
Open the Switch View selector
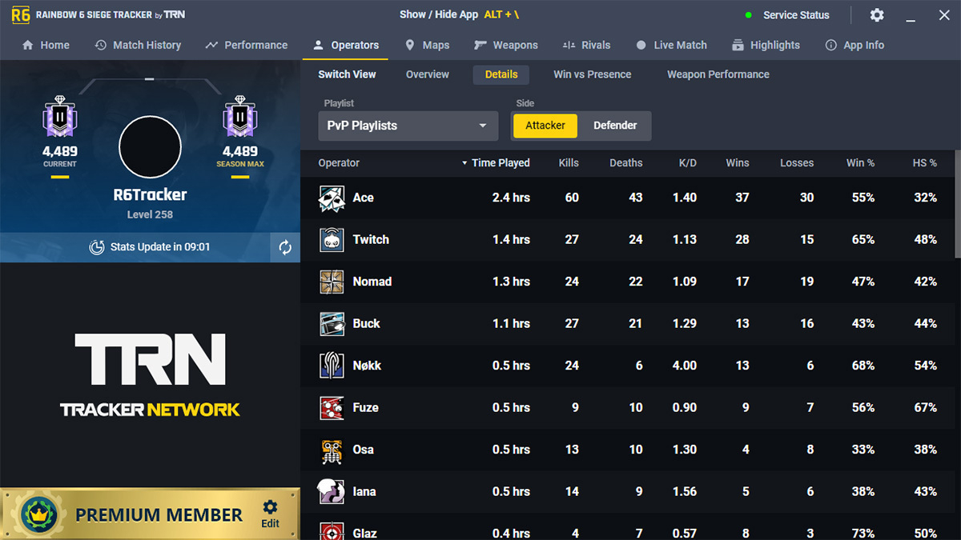pos(347,74)
